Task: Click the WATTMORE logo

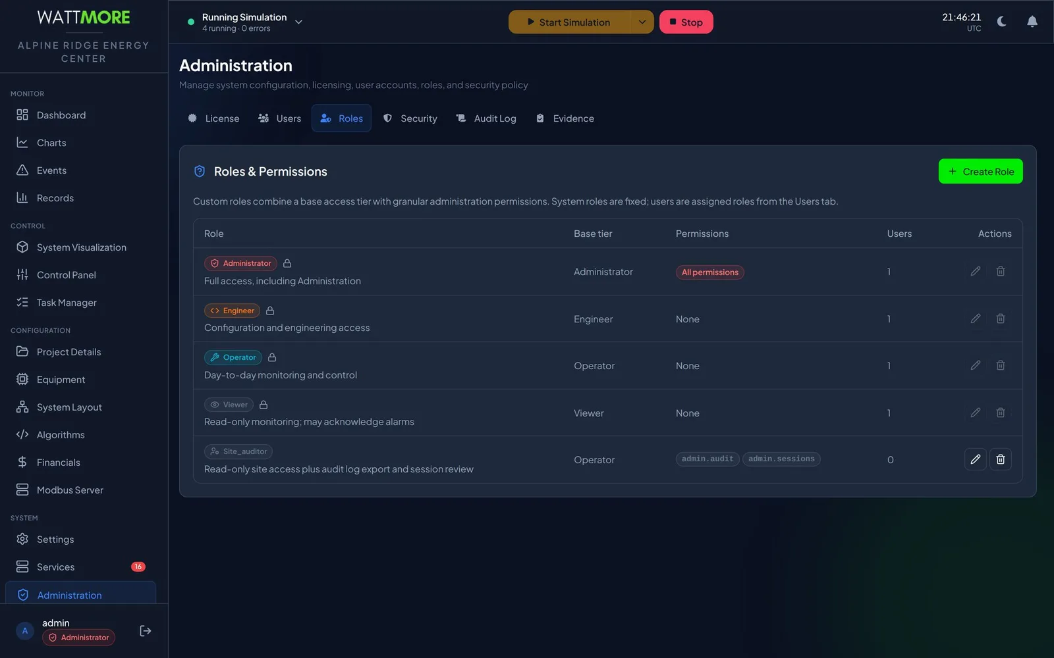Action: coord(84,17)
